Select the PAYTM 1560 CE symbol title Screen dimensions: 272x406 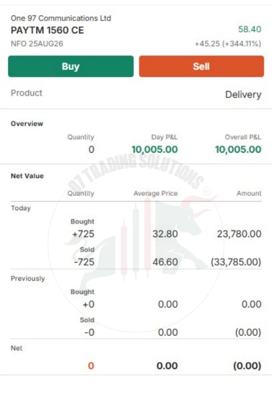click(47, 30)
